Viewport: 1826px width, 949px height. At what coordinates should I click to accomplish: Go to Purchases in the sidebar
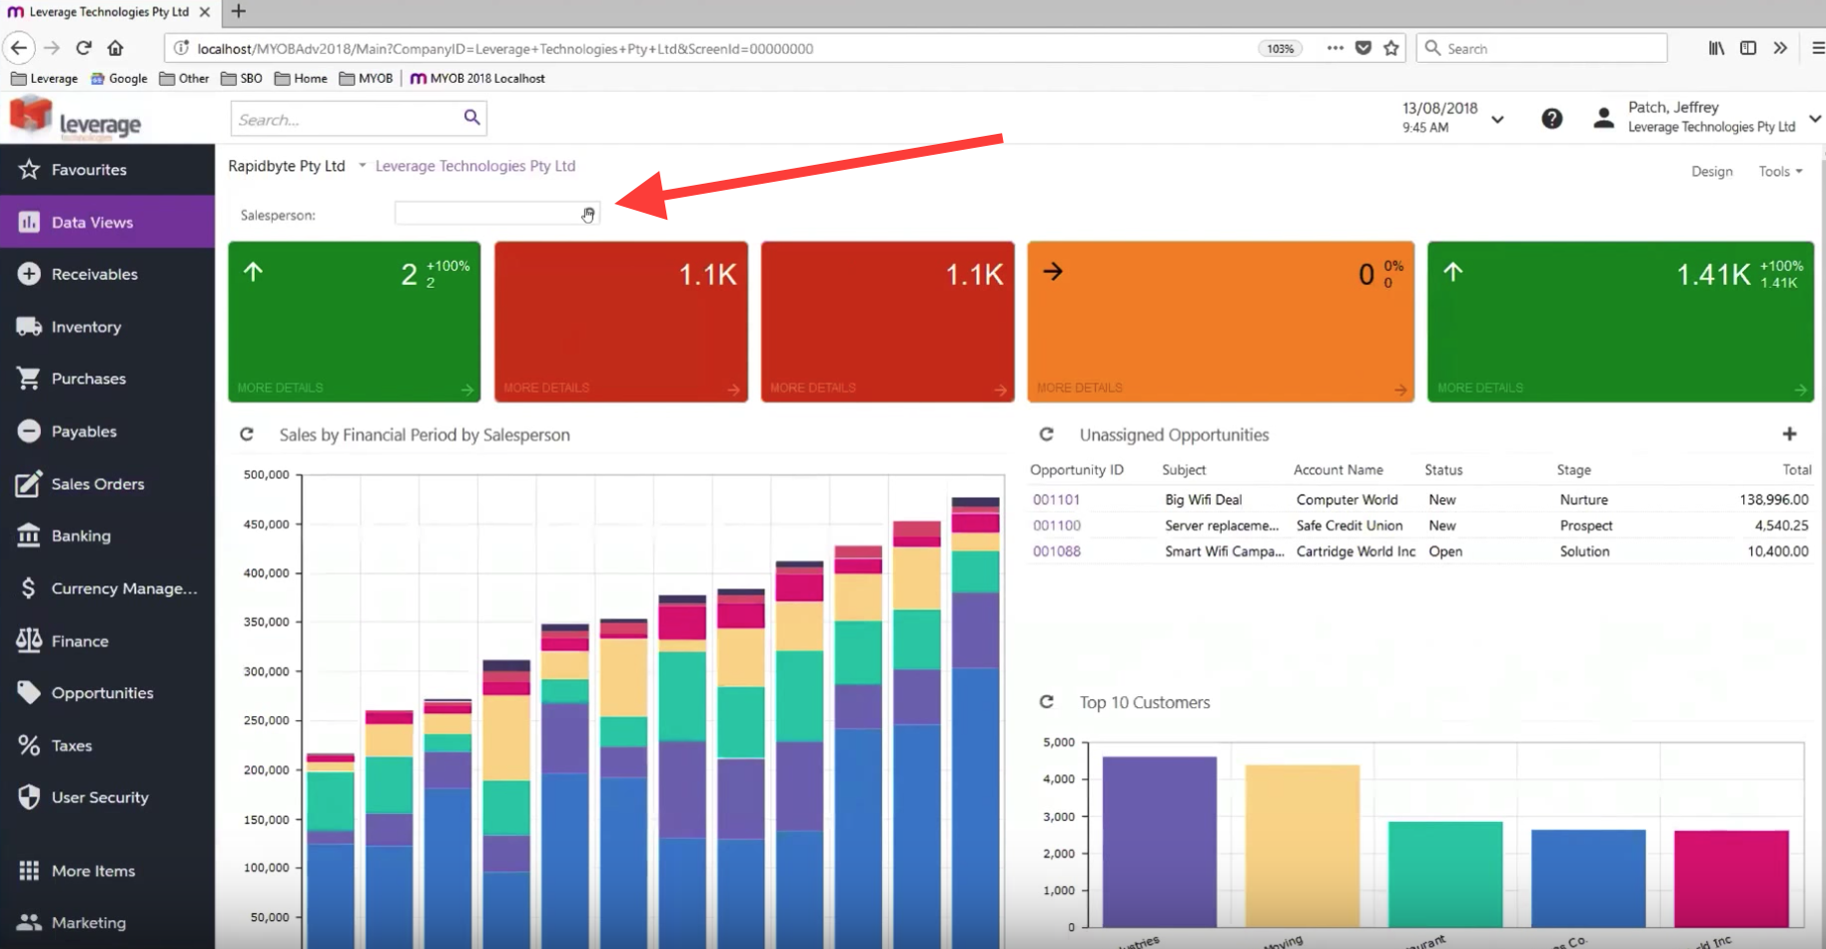click(88, 379)
